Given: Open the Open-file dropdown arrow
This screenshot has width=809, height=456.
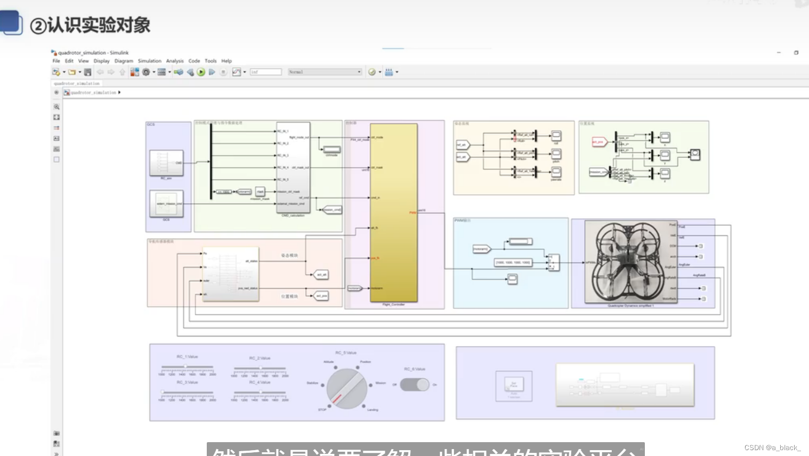Looking at the screenshot, I should pos(80,72).
